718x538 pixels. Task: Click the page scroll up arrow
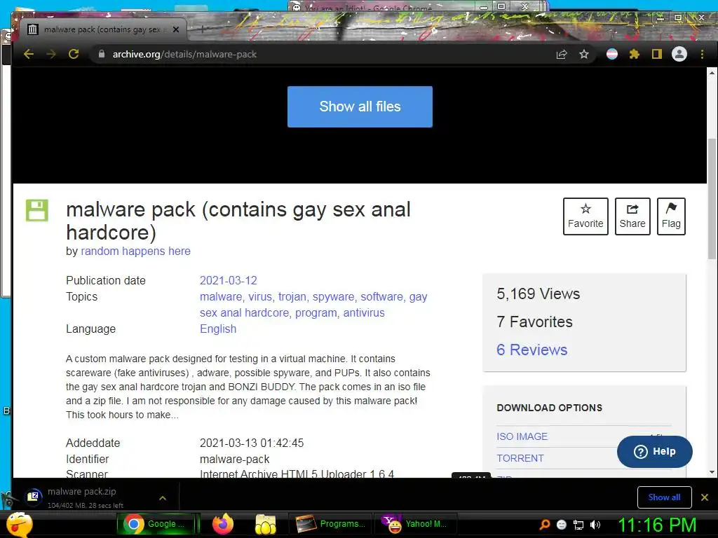coord(712,73)
